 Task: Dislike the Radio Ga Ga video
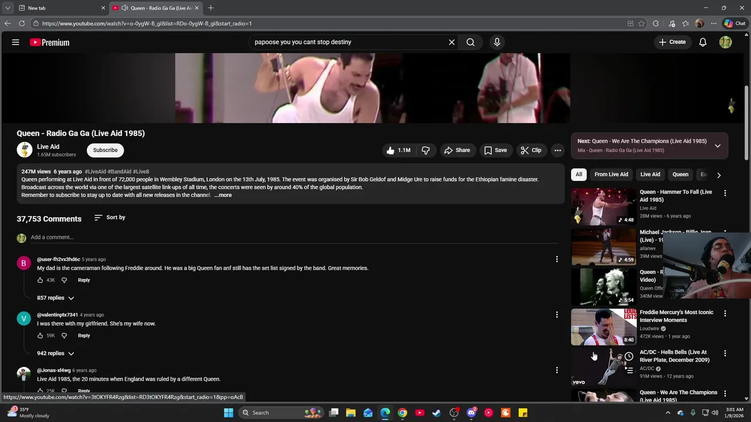[x=426, y=150]
